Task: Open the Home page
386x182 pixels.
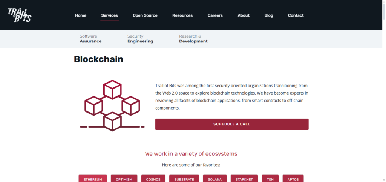Action: (81, 15)
